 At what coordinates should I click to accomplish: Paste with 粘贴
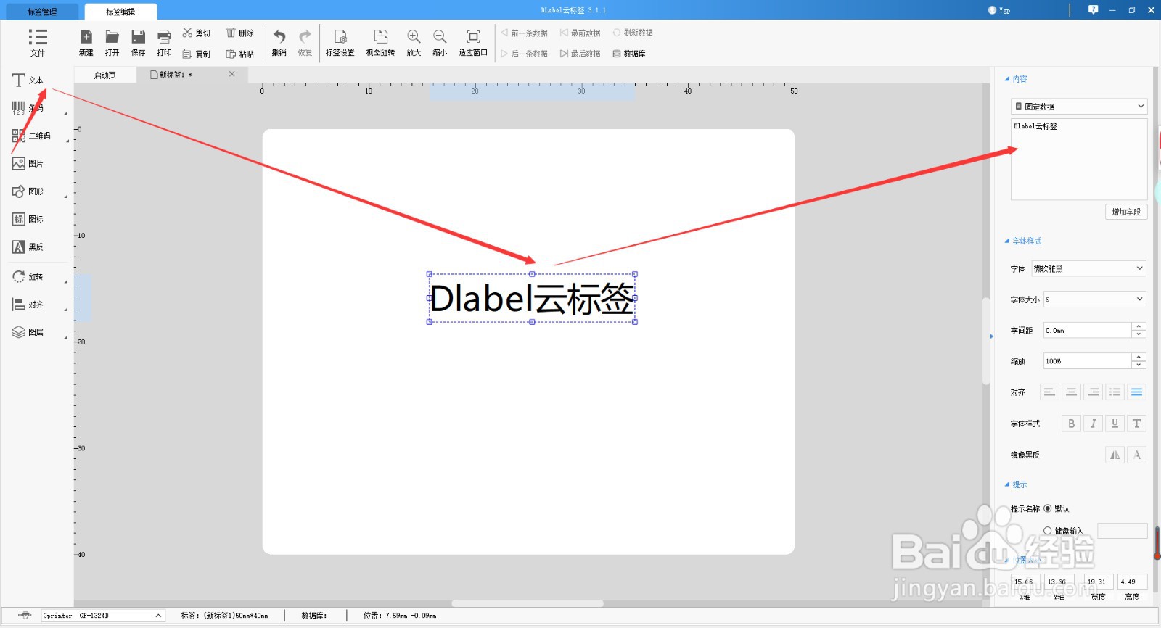240,54
